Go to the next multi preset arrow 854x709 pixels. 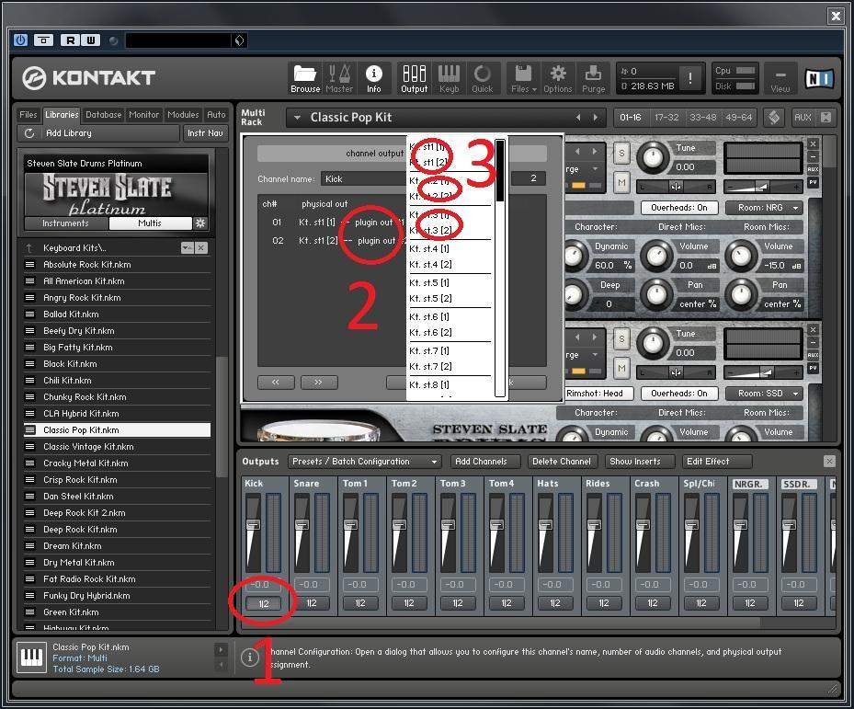tap(596, 117)
